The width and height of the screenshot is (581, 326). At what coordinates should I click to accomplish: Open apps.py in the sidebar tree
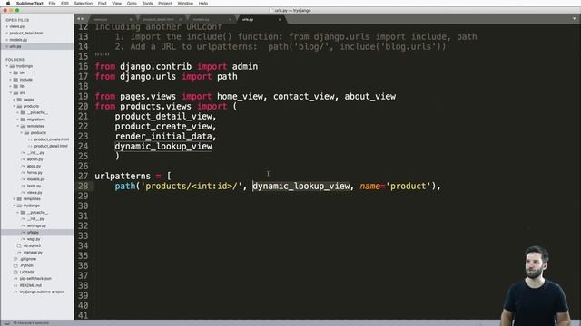(34, 166)
